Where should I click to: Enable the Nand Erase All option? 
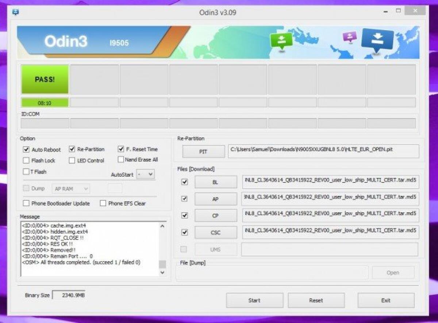point(120,159)
